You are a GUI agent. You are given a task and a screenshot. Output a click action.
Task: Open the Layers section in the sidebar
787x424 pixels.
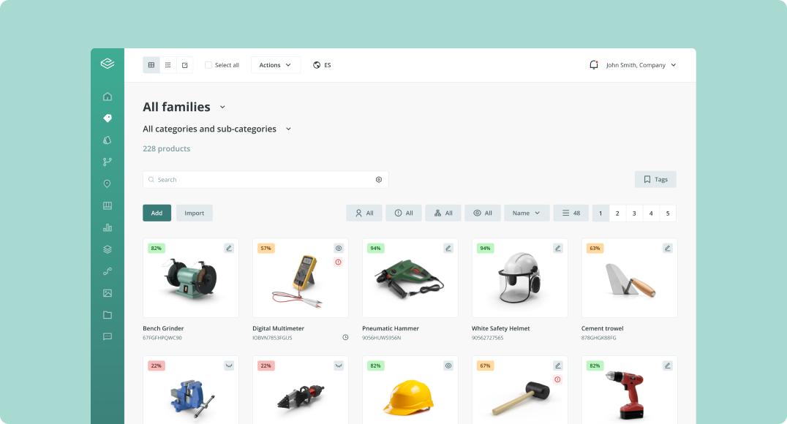click(108, 249)
